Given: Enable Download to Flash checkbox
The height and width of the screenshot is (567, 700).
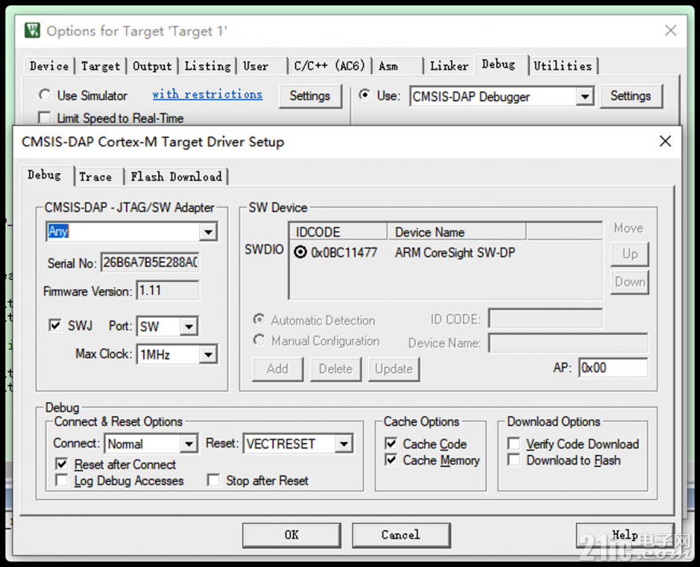Looking at the screenshot, I should pyautogui.click(x=514, y=460).
